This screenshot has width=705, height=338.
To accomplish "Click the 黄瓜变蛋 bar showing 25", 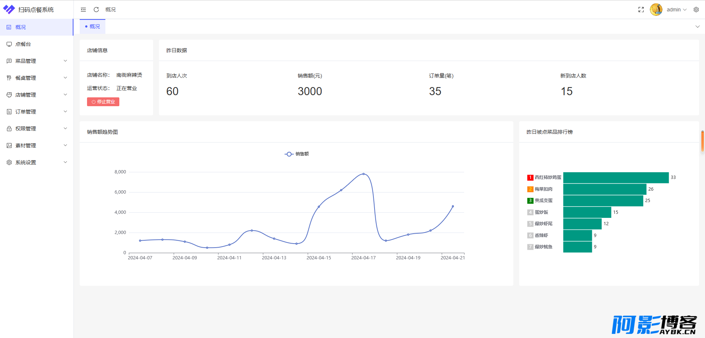I will point(603,201).
